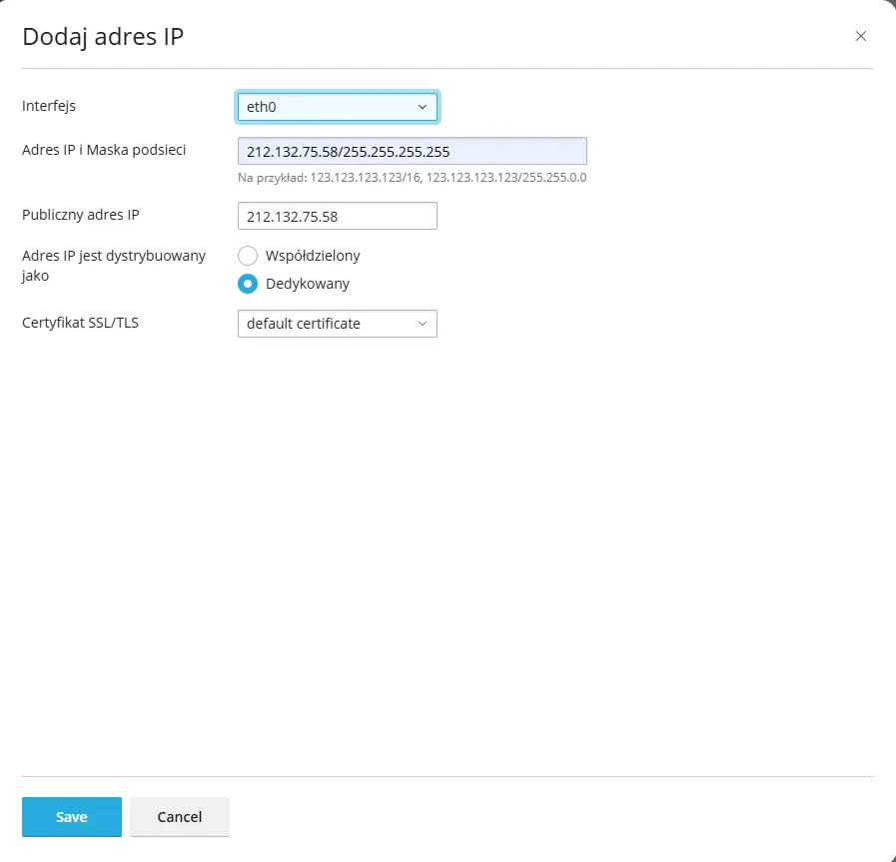
Task: Click the Publiczny adres IP label
Action: click(81, 214)
